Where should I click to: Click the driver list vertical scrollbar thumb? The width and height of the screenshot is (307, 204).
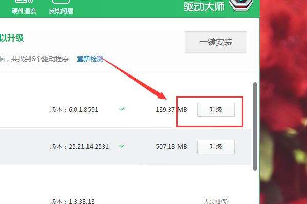pos(255,126)
